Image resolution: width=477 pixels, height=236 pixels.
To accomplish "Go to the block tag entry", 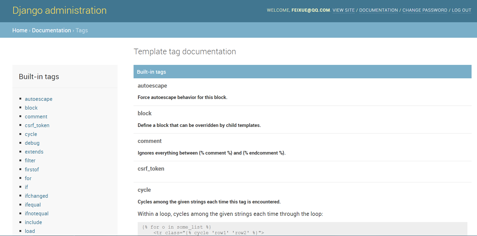I will (x=31, y=108).
